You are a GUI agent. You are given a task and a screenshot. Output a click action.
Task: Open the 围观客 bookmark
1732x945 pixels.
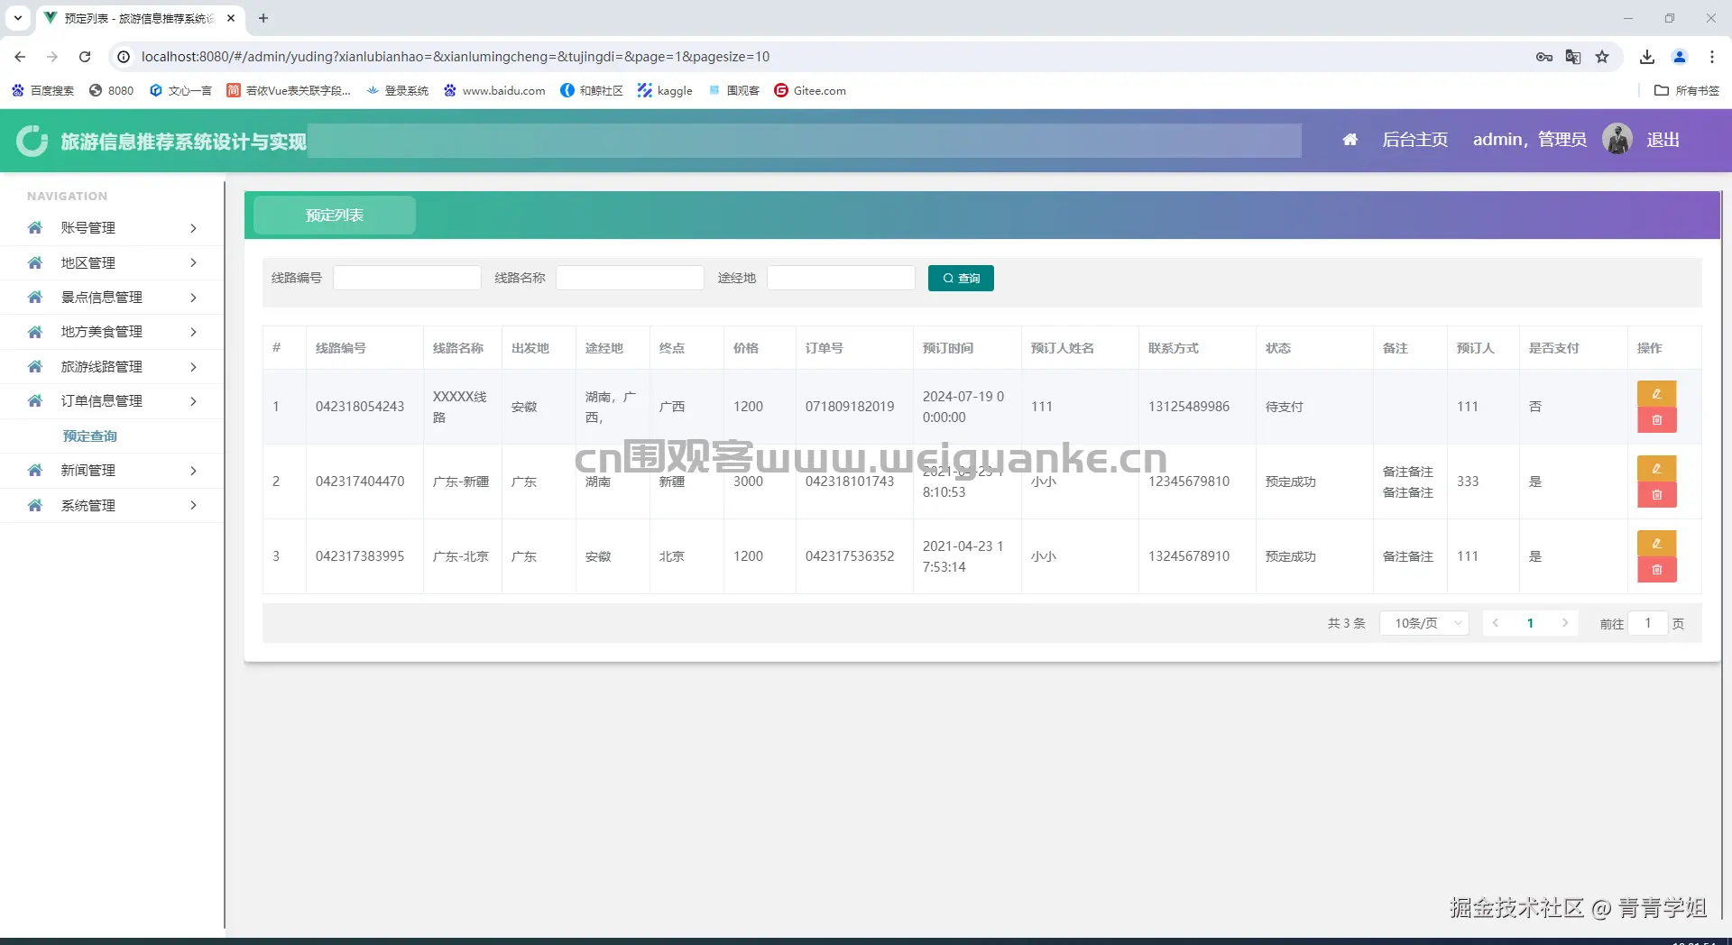[733, 90]
